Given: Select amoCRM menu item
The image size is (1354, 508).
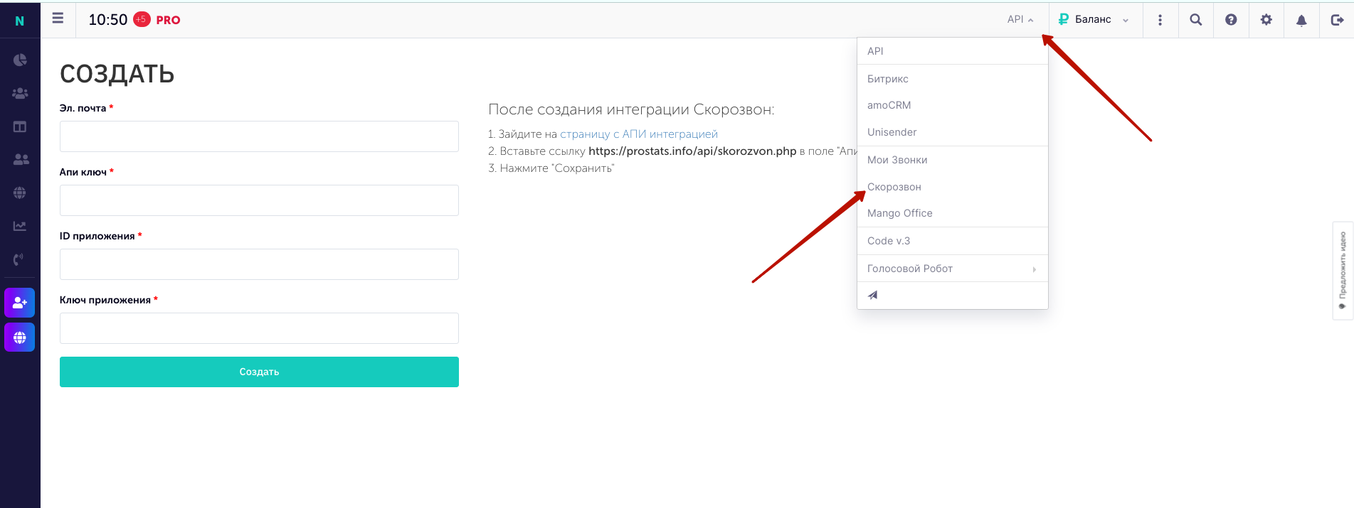Looking at the screenshot, I should click(952, 105).
